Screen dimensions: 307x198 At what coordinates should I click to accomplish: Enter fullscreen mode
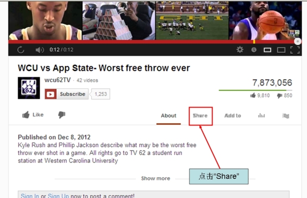pyautogui.click(x=295, y=50)
